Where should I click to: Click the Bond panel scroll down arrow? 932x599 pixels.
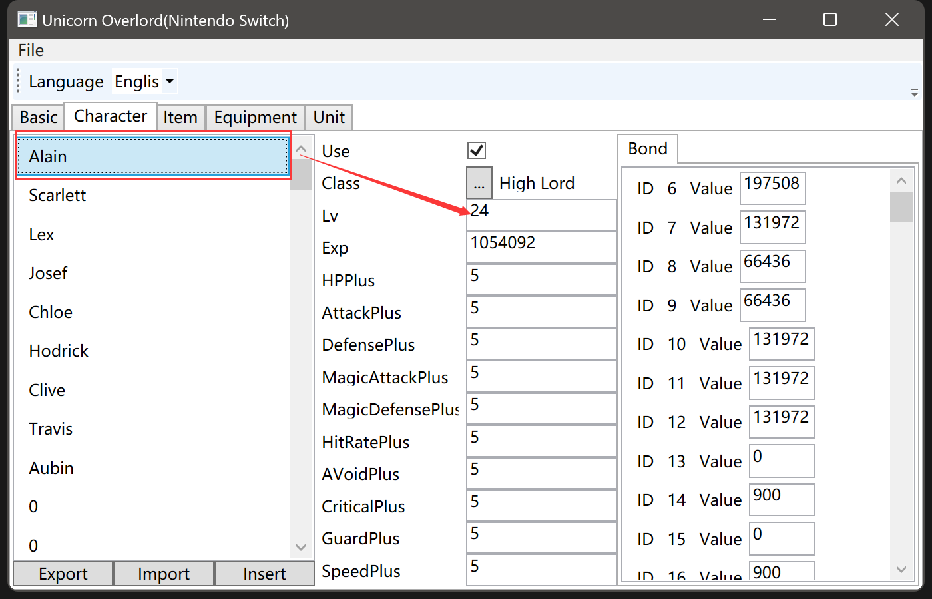tap(901, 569)
